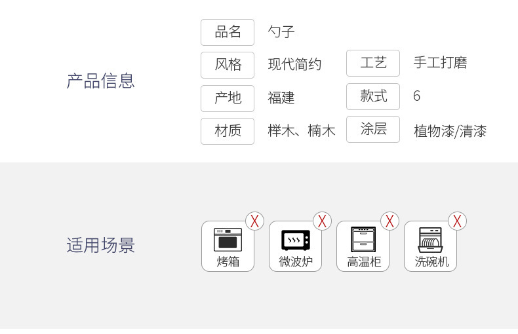The image size is (518, 334).
Task: Click the 产地 label box
Action: click(228, 98)
